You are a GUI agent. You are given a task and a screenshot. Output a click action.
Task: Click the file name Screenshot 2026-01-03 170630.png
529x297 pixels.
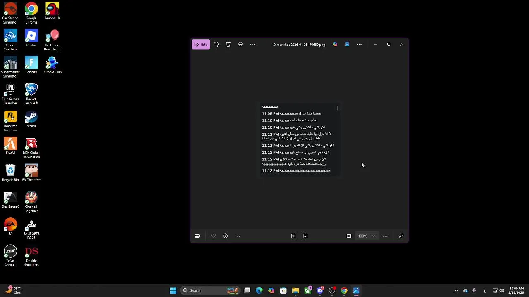coord(299,45)
